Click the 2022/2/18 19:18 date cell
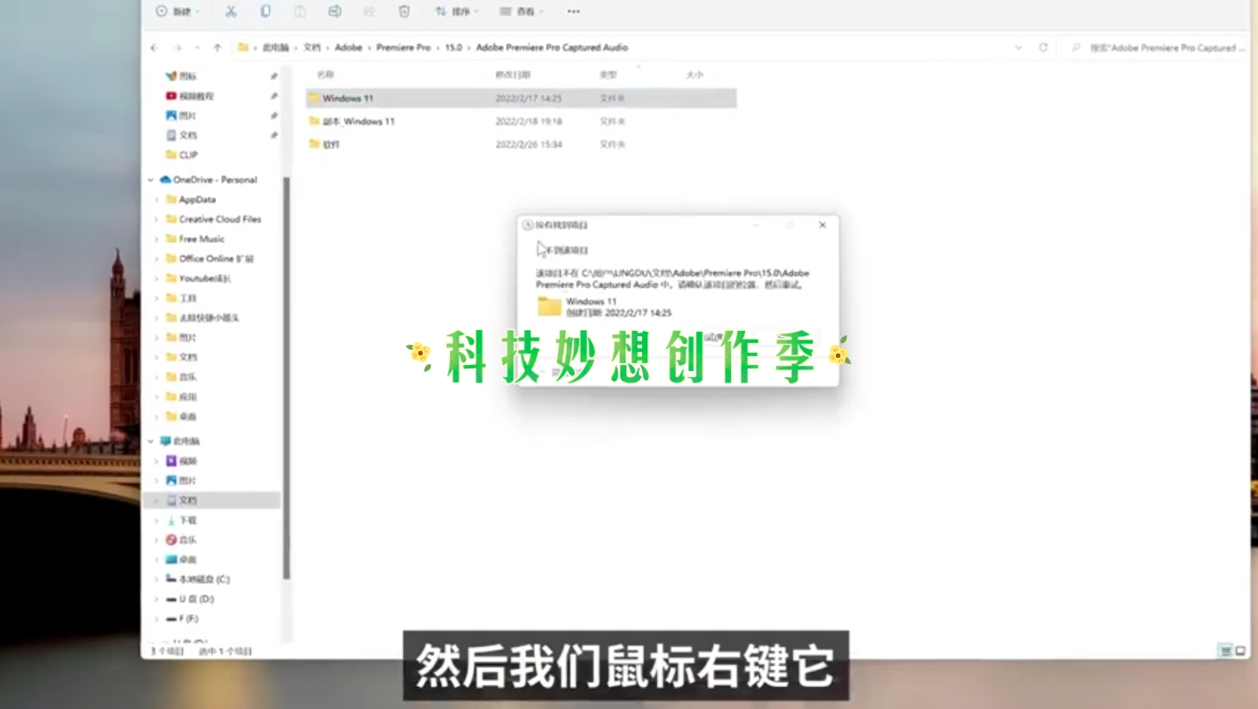Viewport: 1258px width, 709px height. pos(529,121)
